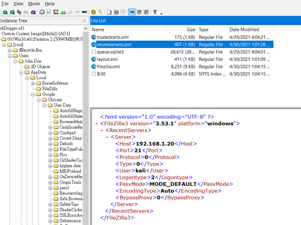Viewport: 301px width, 225px height.
Task: Open the View menu
Action: (x=18, y=3)
